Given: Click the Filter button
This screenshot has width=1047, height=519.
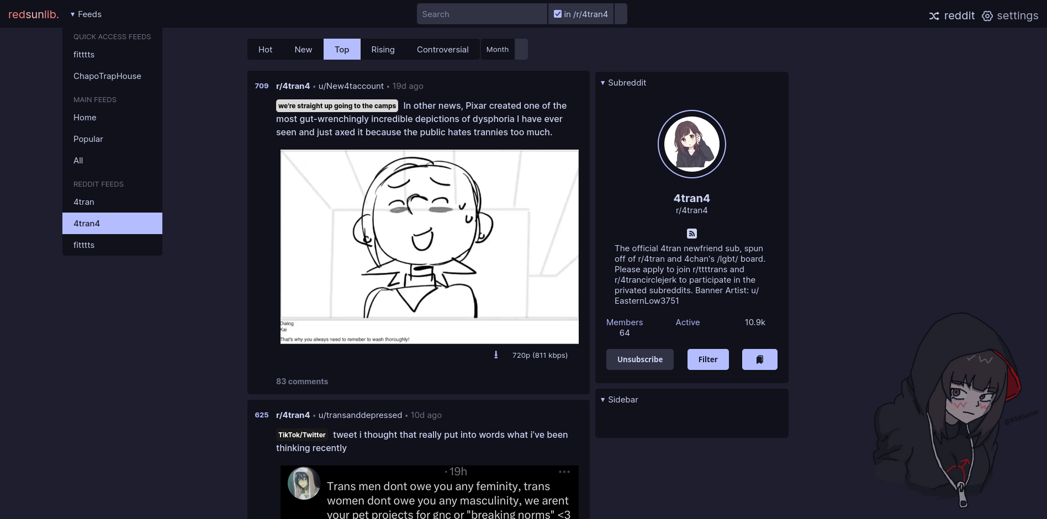Looking at the screenshot, I should coord(708,359).
